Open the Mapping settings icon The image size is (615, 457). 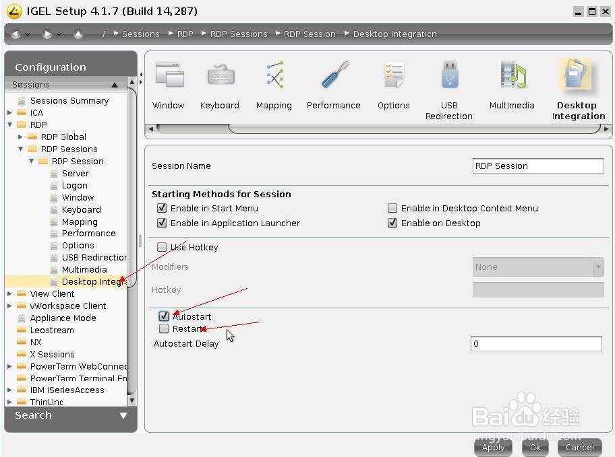pyautogui.click(x=275, y=75)
